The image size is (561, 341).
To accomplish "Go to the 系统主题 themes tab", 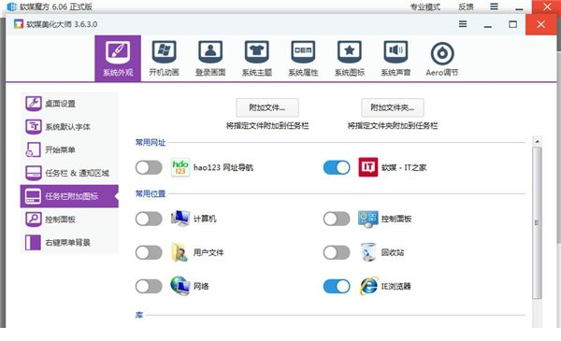I will pyautogui.click(x=257, y=59).
